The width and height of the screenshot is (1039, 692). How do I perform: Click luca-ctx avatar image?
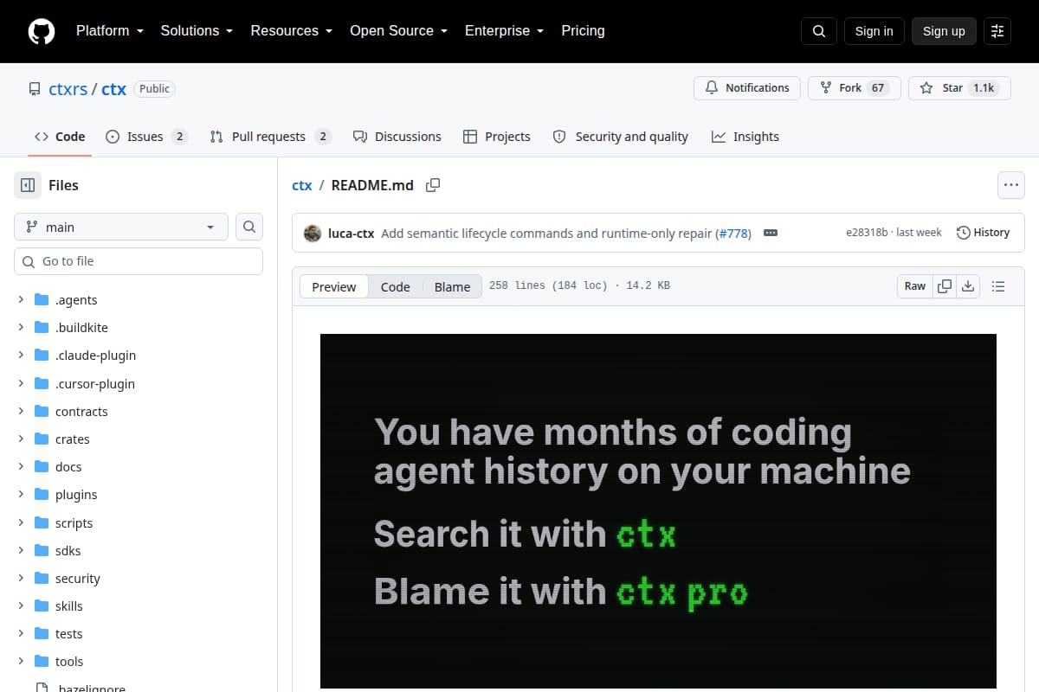[x=313, y=233]
